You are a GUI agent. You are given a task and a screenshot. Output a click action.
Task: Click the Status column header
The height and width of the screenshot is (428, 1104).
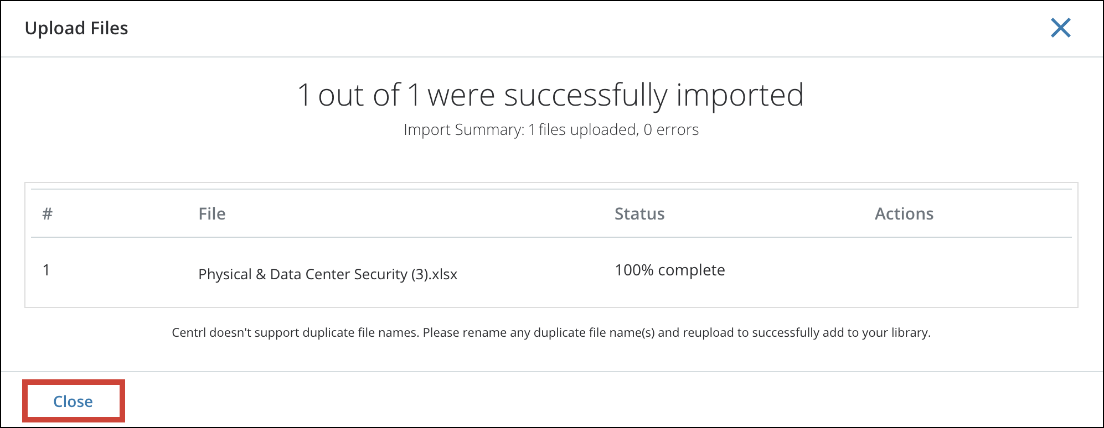639,213
